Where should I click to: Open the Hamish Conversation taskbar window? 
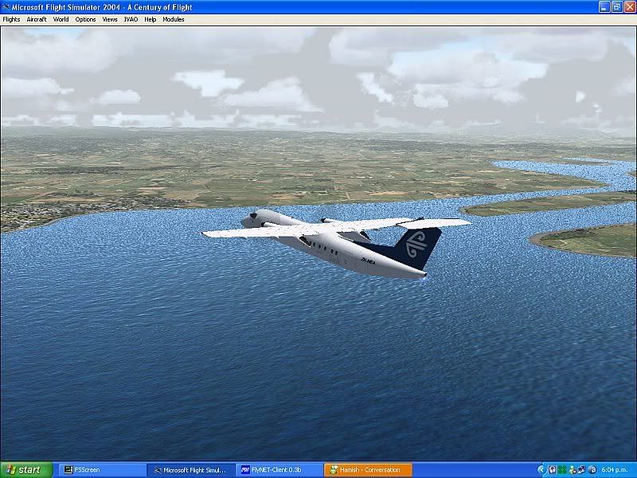[x=369, y=470]
